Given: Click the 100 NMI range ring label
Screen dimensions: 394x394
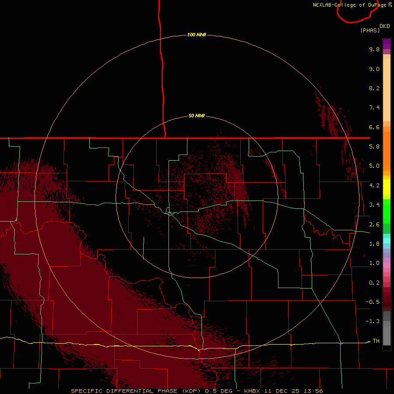Looking at the screenshot, I should point(197,35).
